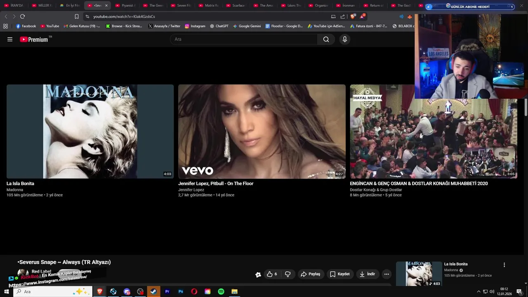This screenshot has height=297, width=528.
Task: Play sidebar La Isla Bonita small thumbnail
Action: click(419, 273)
